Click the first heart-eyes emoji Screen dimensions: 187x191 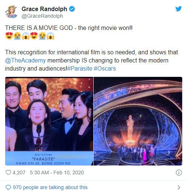(x=9, y=36)
